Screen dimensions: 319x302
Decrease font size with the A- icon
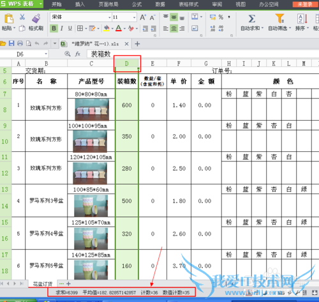pyautogui.click(x=152, y=17)
